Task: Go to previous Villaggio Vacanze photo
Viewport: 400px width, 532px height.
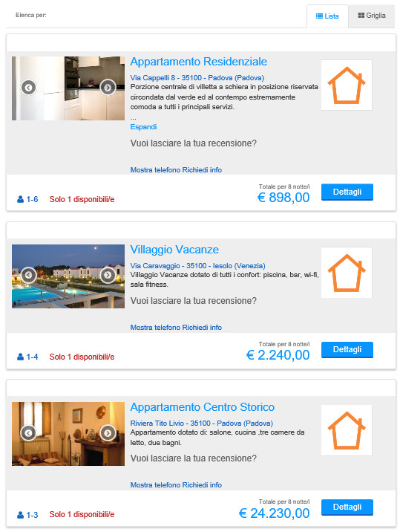Action: click(28, 275)
